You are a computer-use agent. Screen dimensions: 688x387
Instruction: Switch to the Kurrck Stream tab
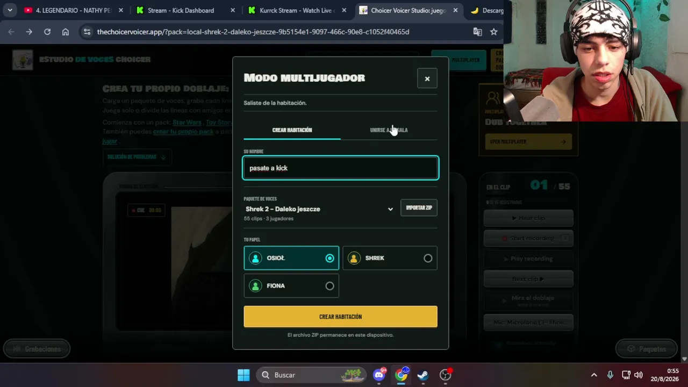(x=297, y=10)
